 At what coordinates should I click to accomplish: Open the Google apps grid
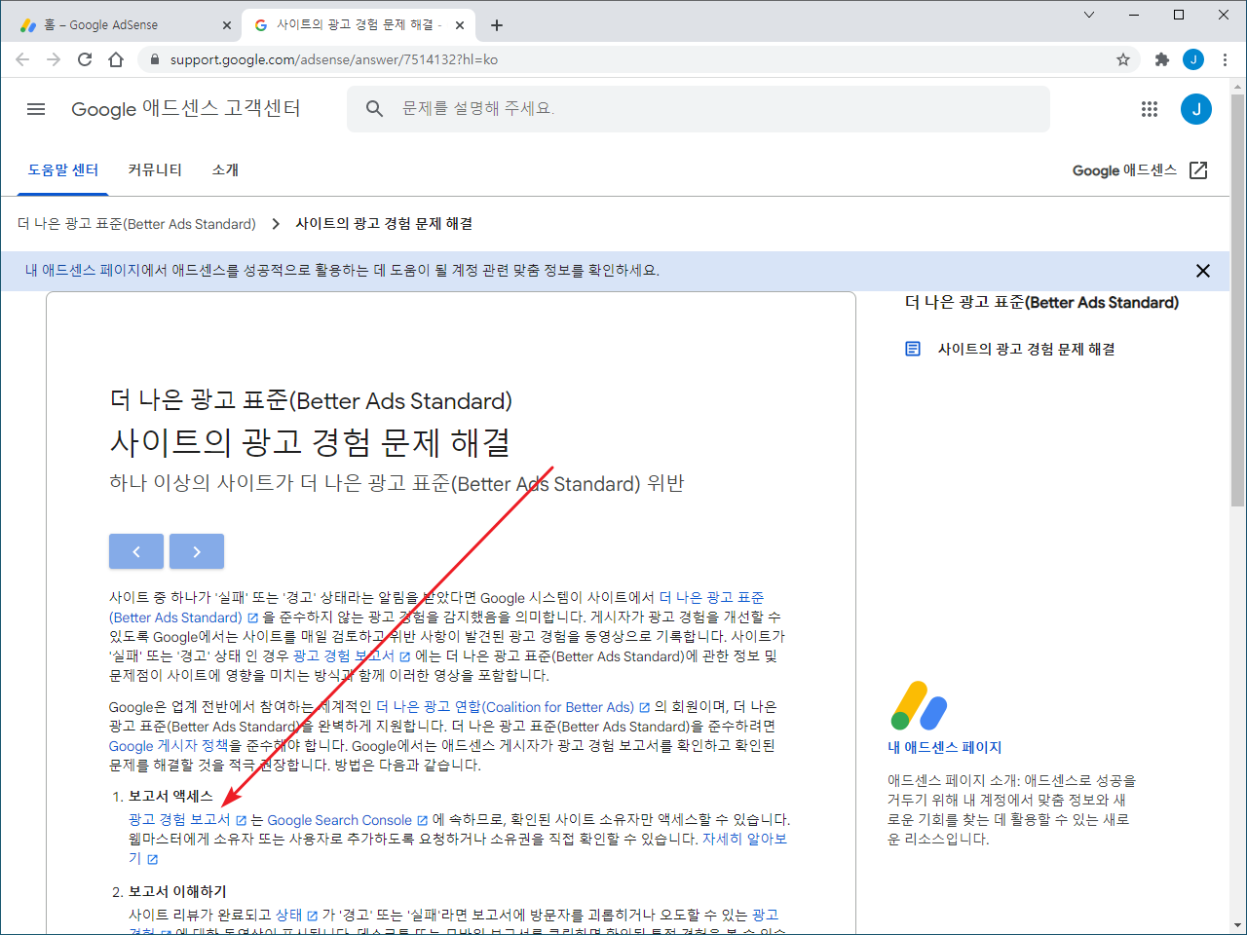[1150, 109]
